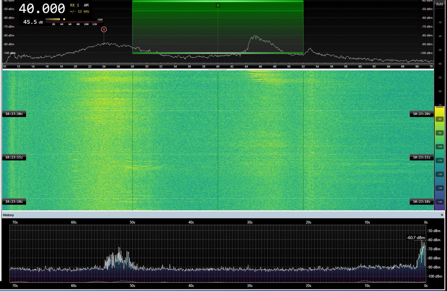Click the Auto scale button
Screen dimensions: 447x291
[x=440, y=3]
